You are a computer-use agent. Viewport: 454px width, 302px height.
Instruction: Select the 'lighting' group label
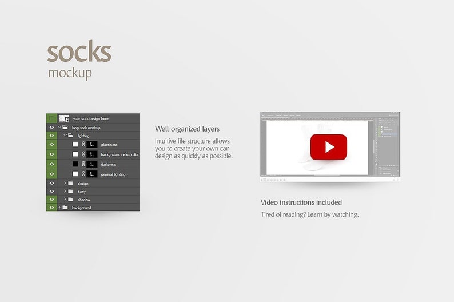coord(83,136)
